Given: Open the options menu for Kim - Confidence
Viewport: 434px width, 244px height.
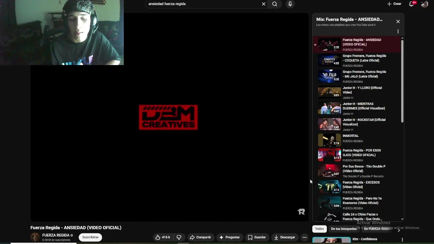Looking at the screenshot, I should [x=402, y=240].
